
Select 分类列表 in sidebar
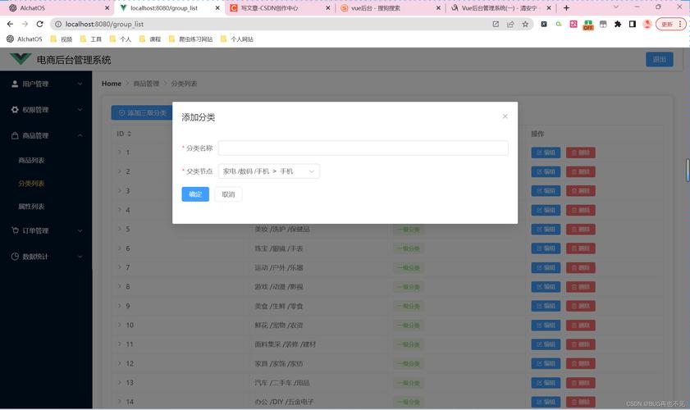pyautogui.click(x=31, y=184)
